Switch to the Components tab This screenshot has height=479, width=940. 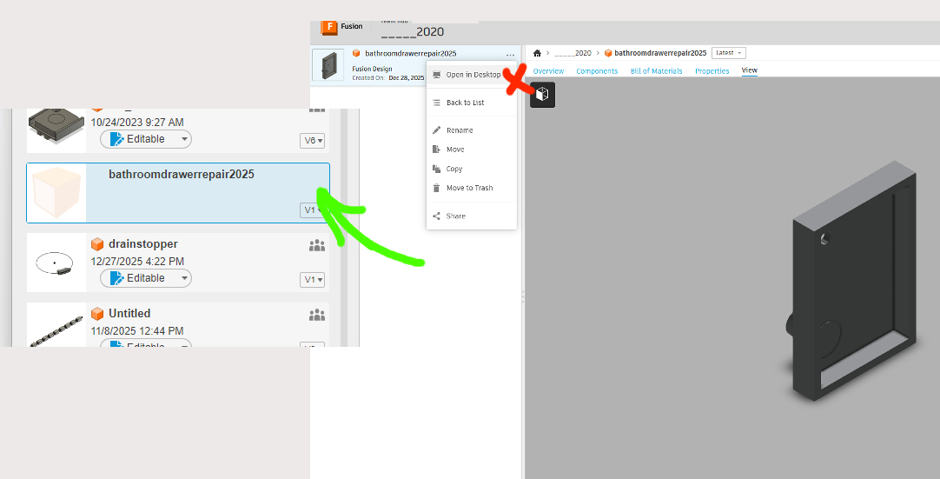click(597, 70)
